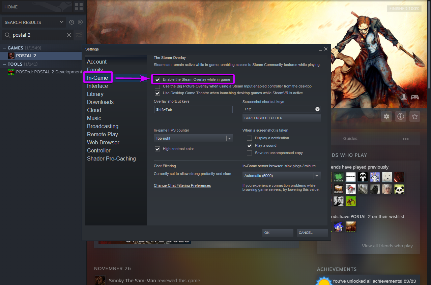Clear the F12 screenshot shortcut key
The height and width of the screenshot is (285, 431).
click(317, 109)
